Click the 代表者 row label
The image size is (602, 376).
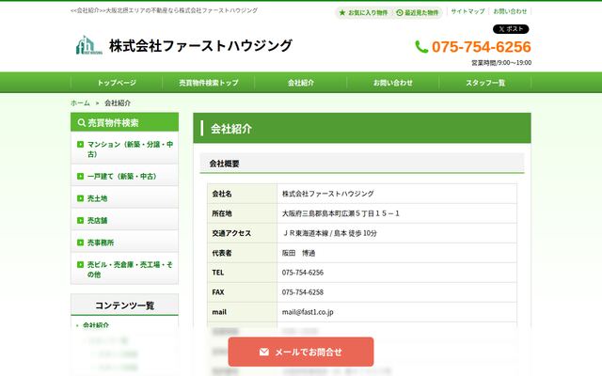pos(222,253)
